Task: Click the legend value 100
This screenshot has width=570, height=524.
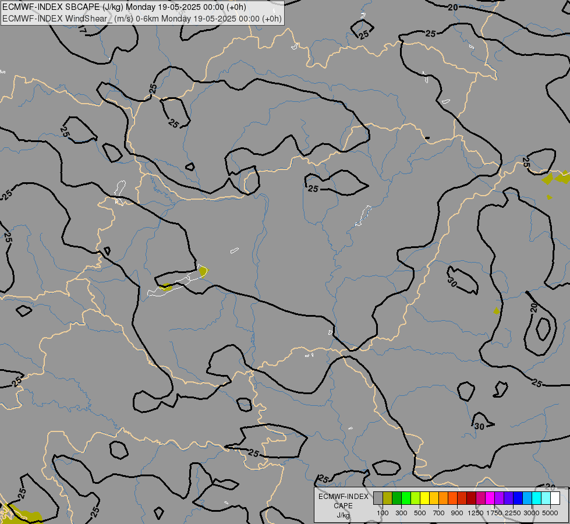Action: coord(383,513)
